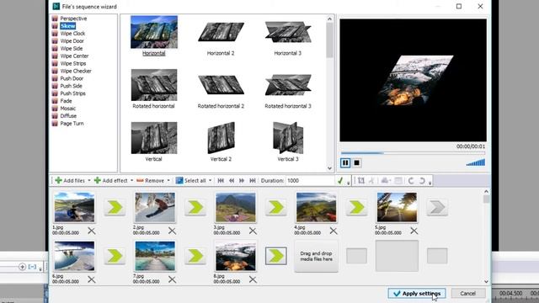
Task: Remove 8.jpg using its X icon
Action: pos(253,279)
